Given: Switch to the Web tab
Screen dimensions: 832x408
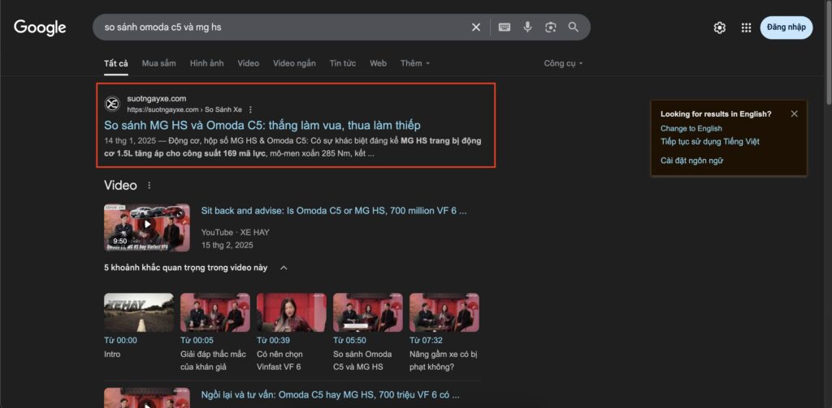Looking at the screenshot, I should 379,63.
